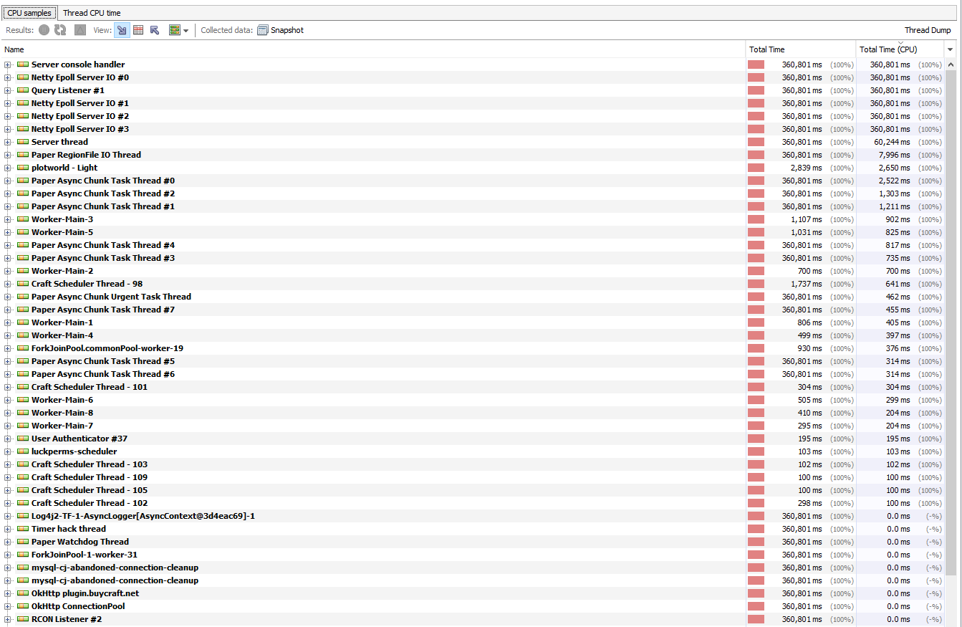Click the Server thread total time bar
This screenshot has height=627, width=962.
click(756, 142)
